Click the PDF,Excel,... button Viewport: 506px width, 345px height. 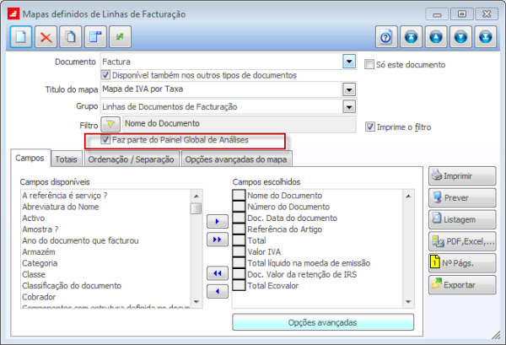pyautogui.click(x=462, y=241)
